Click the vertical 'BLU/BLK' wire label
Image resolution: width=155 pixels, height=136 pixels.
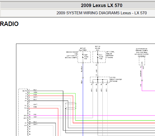point(82,69)
